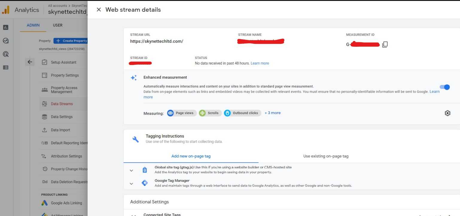
Task: Open the Advertising icon in left rail
Action: [5, 54]
